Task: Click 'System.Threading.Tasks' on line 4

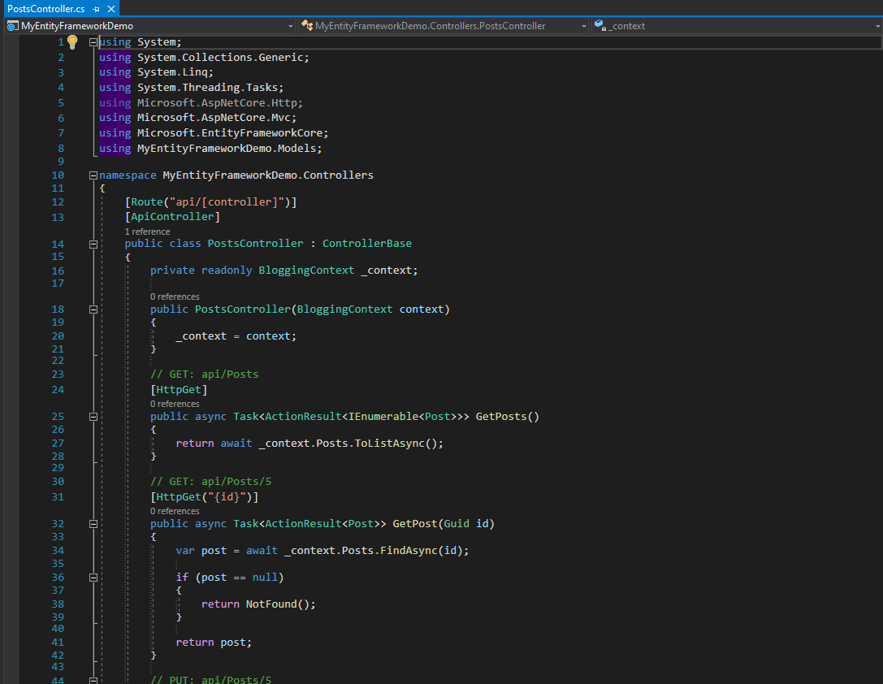Action: 207,87
